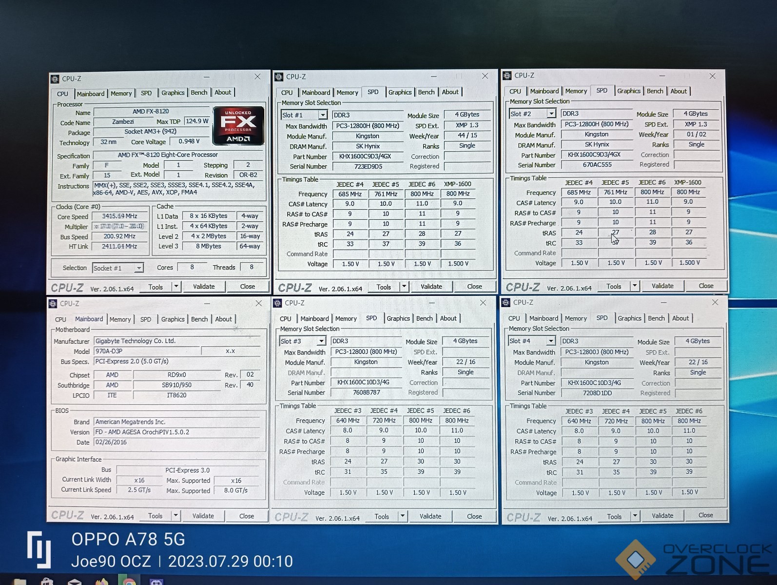Expand Tools arrow in the Gigabyte Mainboard window
The height and width of the screenshot is (585, 777).
[x=176, y=515]
